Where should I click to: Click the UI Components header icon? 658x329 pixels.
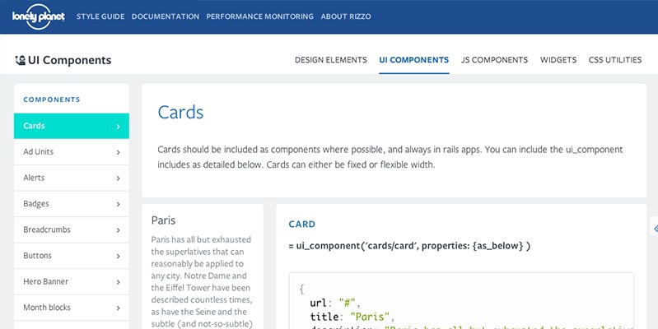click(x=20, y=60)
